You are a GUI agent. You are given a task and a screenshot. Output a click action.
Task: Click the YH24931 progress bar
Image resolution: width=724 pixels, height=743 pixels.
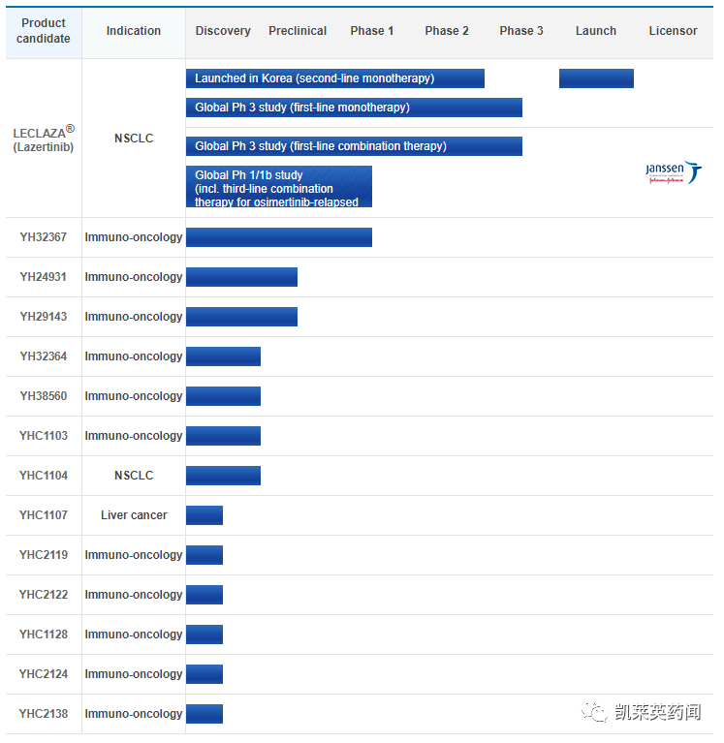click(241, 277)
